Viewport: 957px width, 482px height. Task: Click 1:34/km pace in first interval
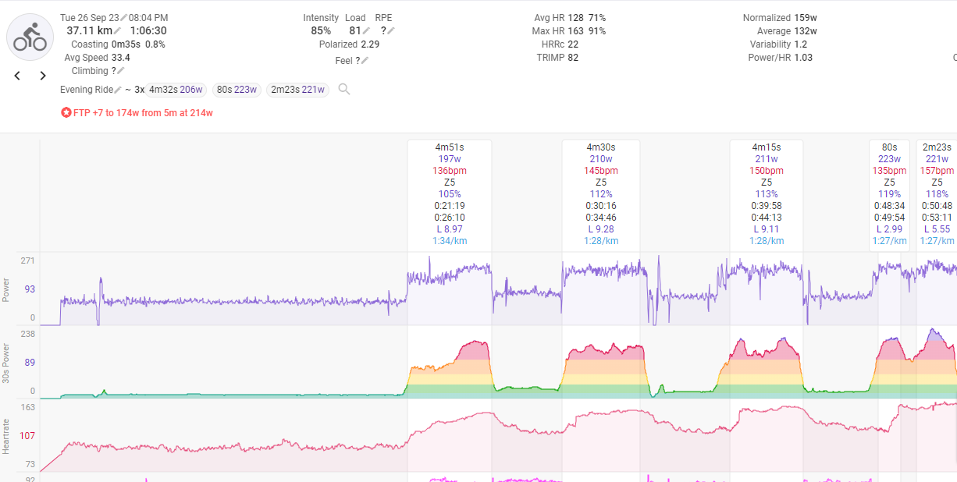pyautogui.click(x=450, y=241)
